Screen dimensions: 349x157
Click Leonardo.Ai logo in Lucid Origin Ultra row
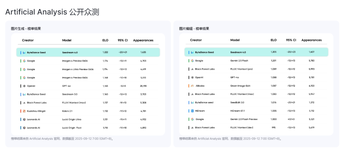coord(24,119)
